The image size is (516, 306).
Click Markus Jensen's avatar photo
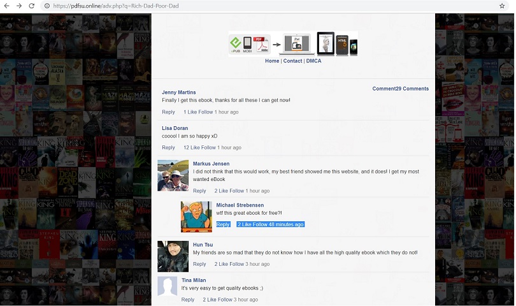(x=173, y=175)
